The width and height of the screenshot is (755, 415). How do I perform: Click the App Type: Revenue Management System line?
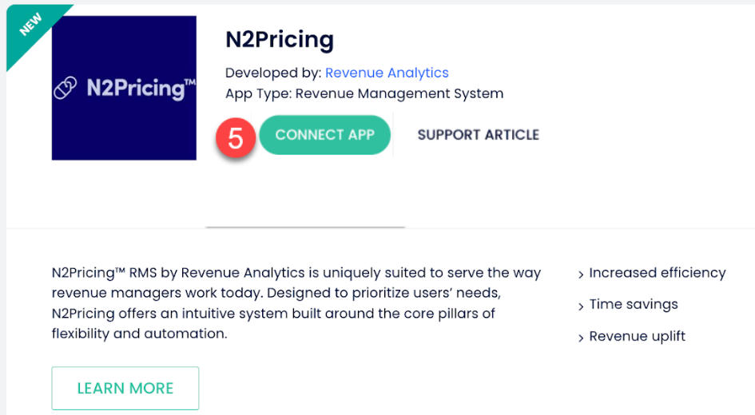pyautogui.click(x=364, y=93)
